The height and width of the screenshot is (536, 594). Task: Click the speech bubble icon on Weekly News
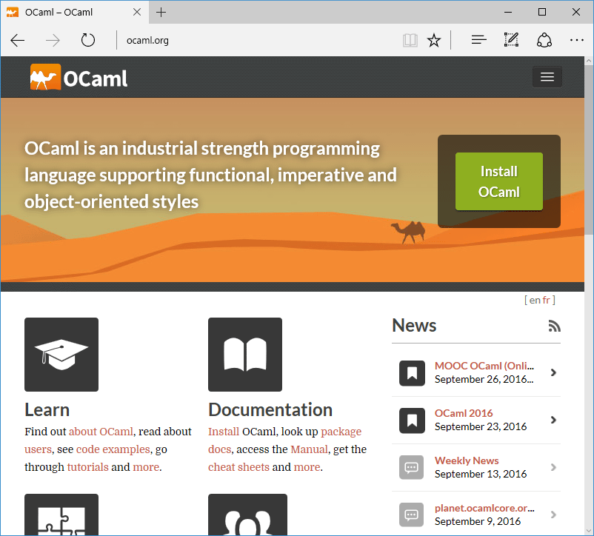412,467
